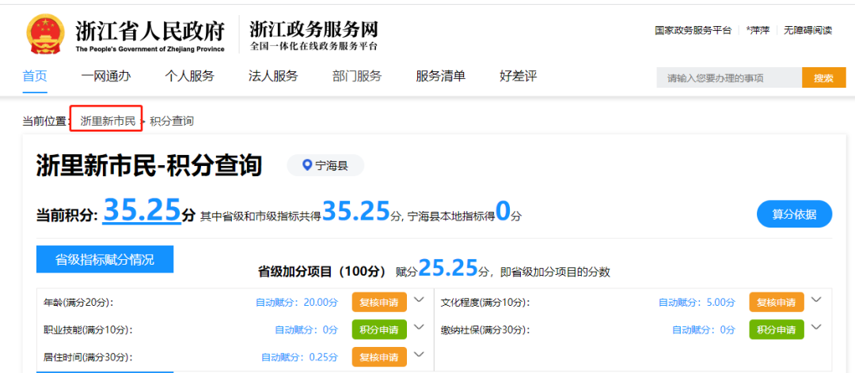This screenshot has height=373, width=855.
Task: Open the 国家政务服务平台 link
Action: (693, 31)
